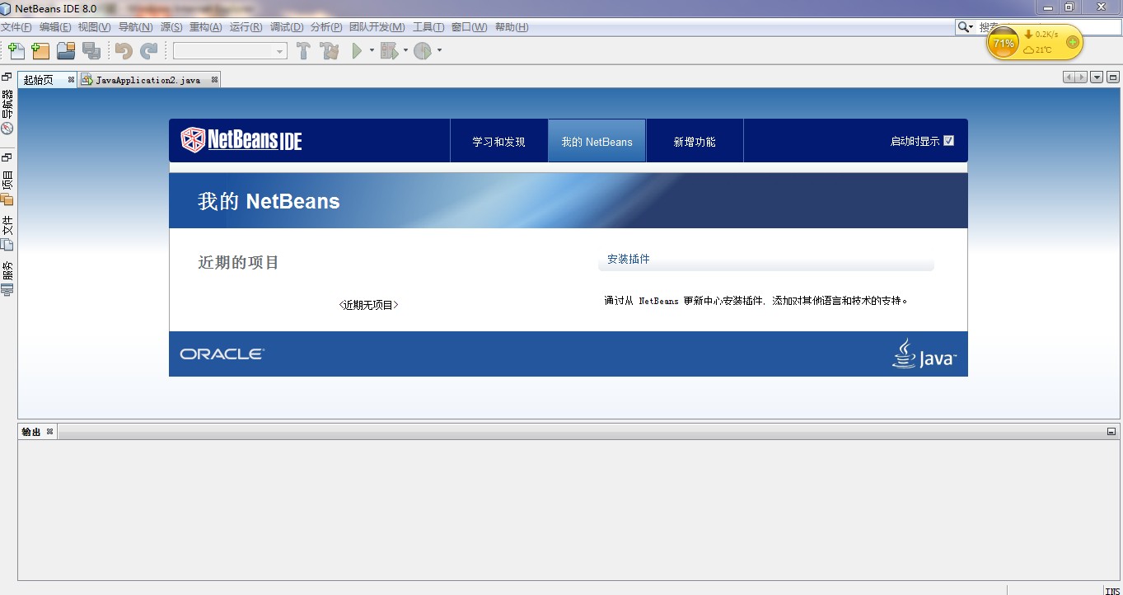Viewport: 1123px width, 595px height.
Task: Select the 学习和发现 tab
Action: click(498, 142)
